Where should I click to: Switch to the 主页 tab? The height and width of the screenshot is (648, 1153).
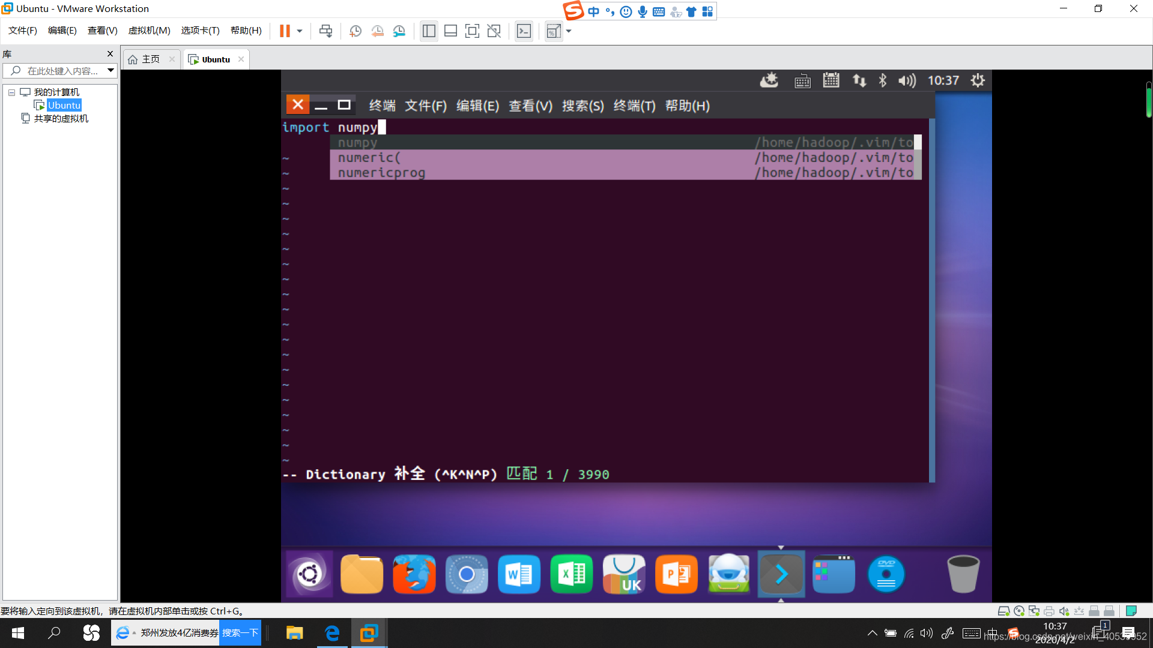150,58
